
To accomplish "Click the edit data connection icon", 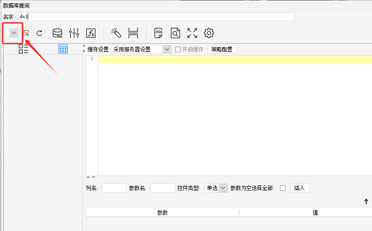I will click(26, 33).
